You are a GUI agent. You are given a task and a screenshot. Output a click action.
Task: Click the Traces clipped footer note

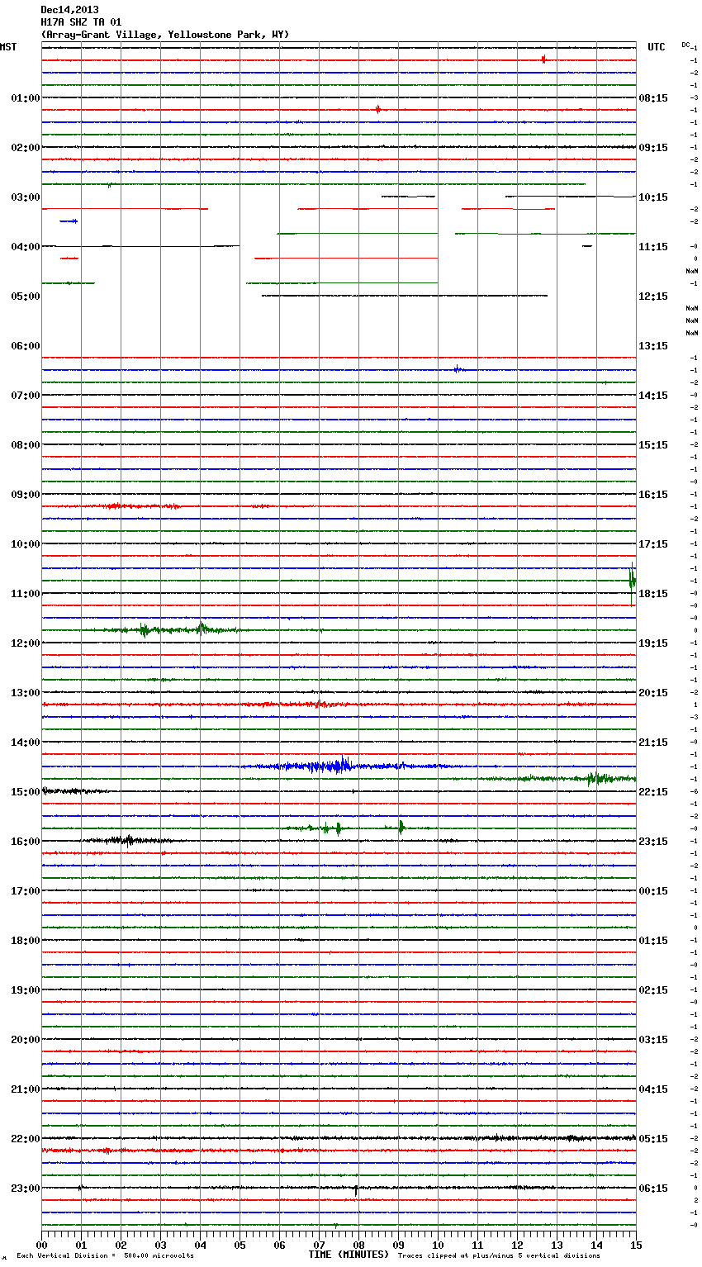(499, 1256)
